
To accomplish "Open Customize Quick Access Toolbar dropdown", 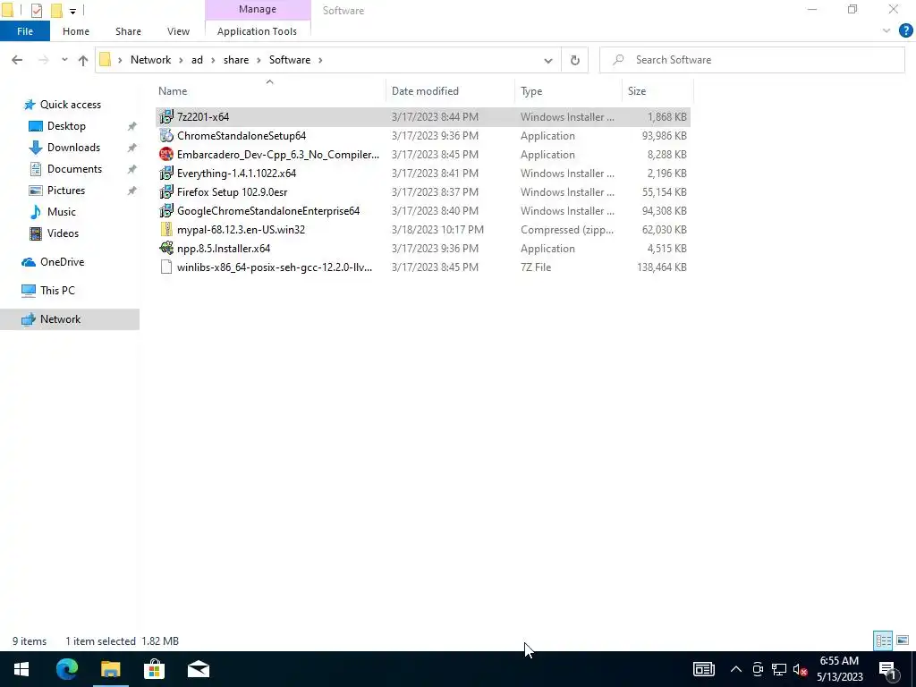I will (x=72, y=11).
